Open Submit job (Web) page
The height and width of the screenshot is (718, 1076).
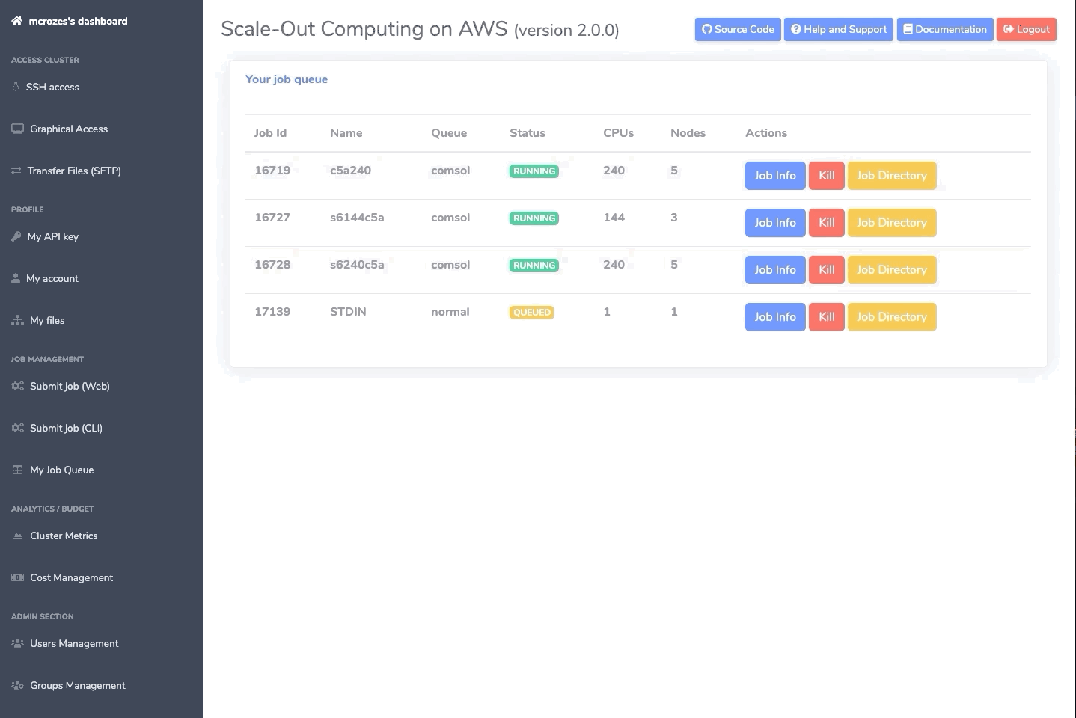click(70, 386)
